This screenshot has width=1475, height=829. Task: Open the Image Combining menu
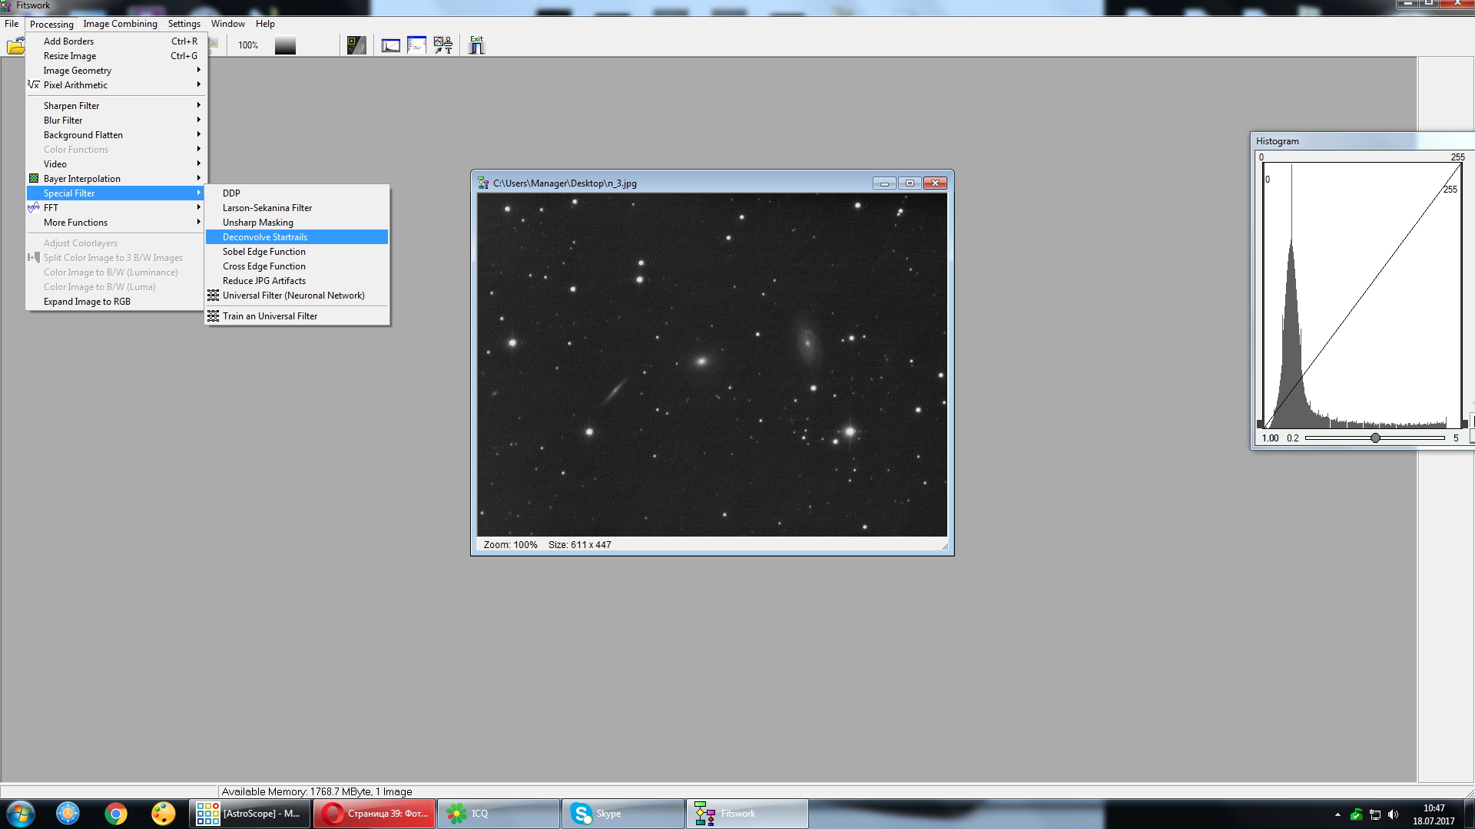(x=120, y=24)
